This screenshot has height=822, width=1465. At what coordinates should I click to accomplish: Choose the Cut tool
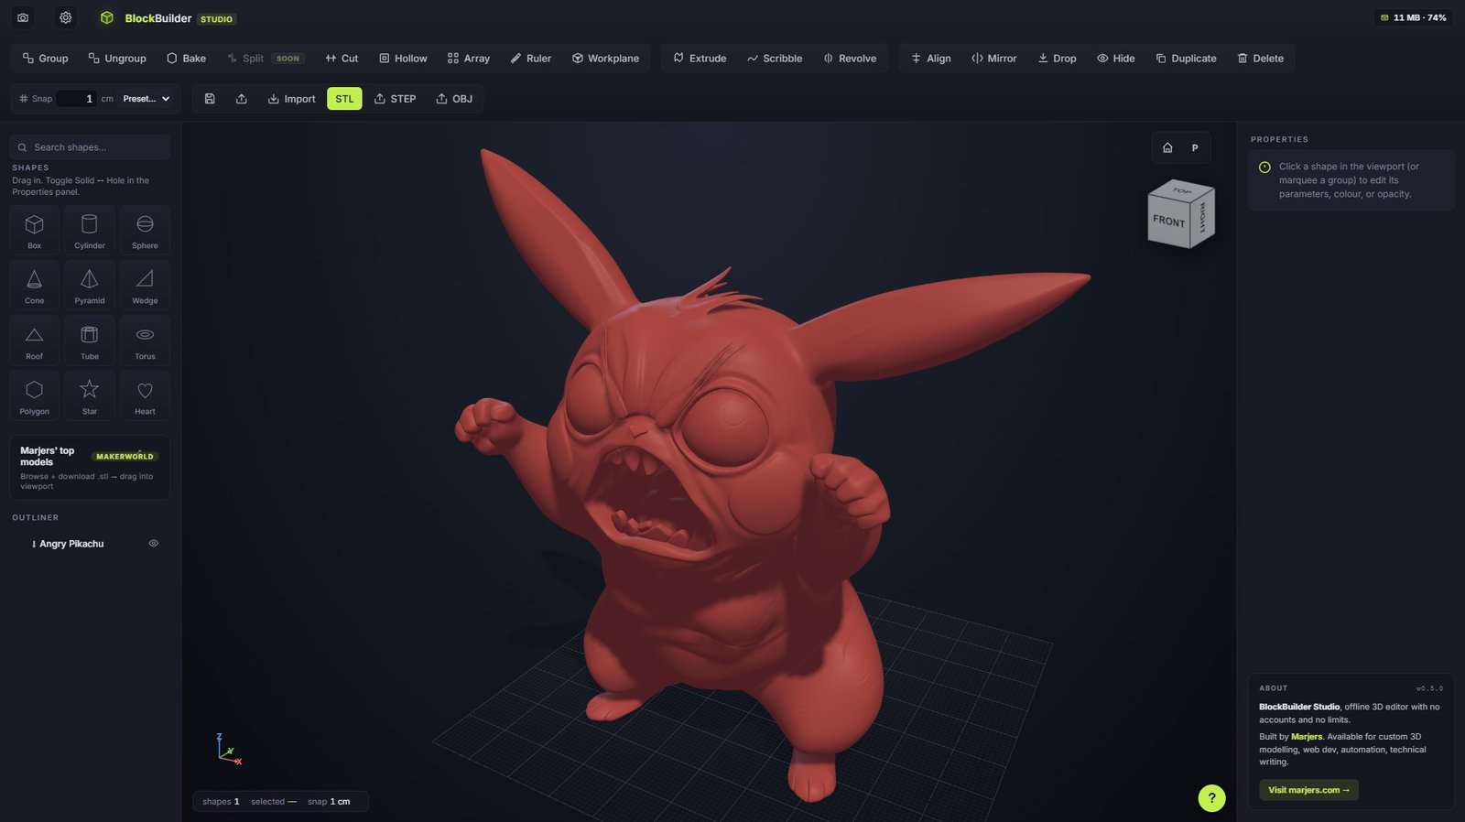coord(342,58)
